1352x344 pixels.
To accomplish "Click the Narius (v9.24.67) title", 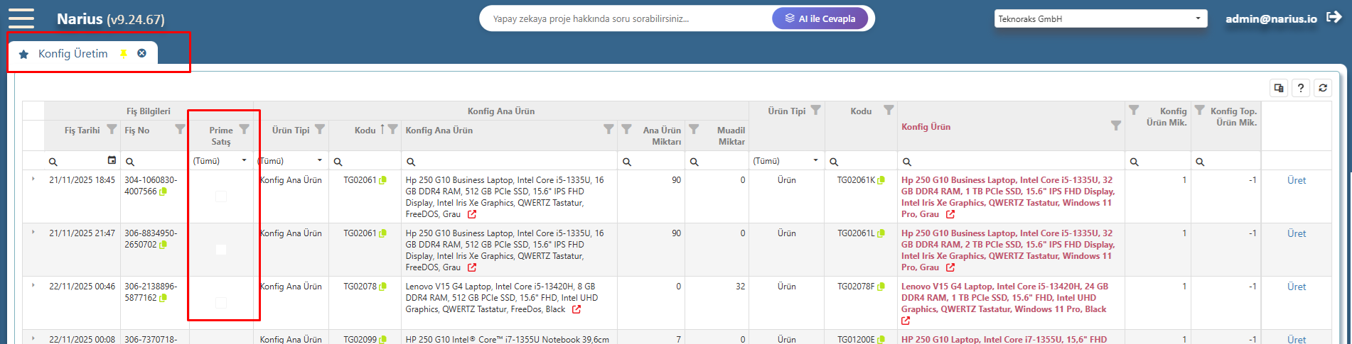I will coord(111,19).
